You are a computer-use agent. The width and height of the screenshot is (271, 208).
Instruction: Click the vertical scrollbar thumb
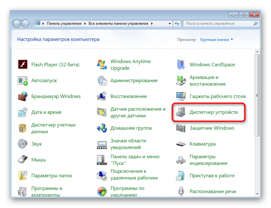[x=257, y=96]
